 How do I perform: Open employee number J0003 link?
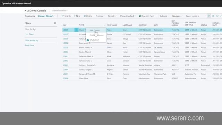click(x=66, y=39)
